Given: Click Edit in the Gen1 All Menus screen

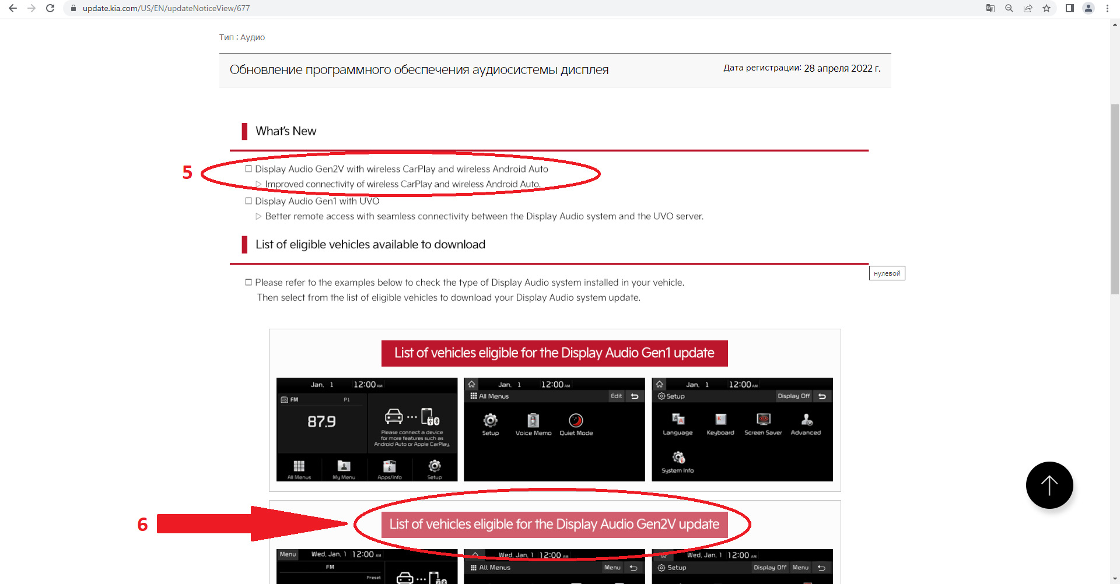Looking at the screenshot, I should click(617, 396).
